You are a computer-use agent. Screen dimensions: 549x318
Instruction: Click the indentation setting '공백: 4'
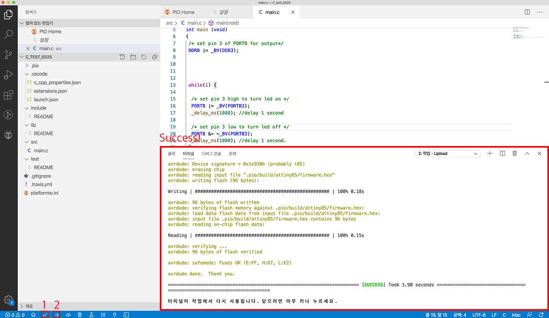point(460,315)
